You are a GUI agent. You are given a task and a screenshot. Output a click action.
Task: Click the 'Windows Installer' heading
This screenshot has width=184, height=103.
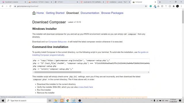point(45,29)
